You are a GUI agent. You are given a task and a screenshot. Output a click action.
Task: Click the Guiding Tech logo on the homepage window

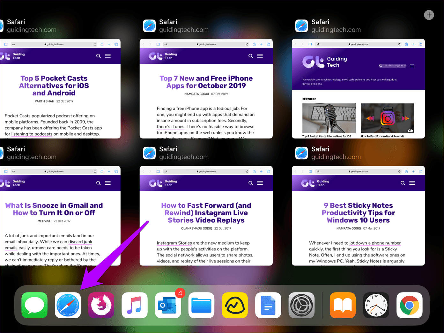(x=325, y=62)
